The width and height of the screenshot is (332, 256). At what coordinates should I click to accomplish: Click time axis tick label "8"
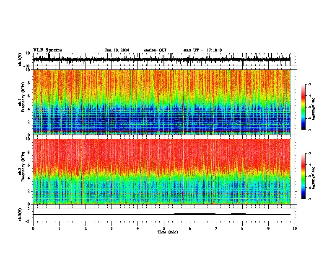(242, 228)
